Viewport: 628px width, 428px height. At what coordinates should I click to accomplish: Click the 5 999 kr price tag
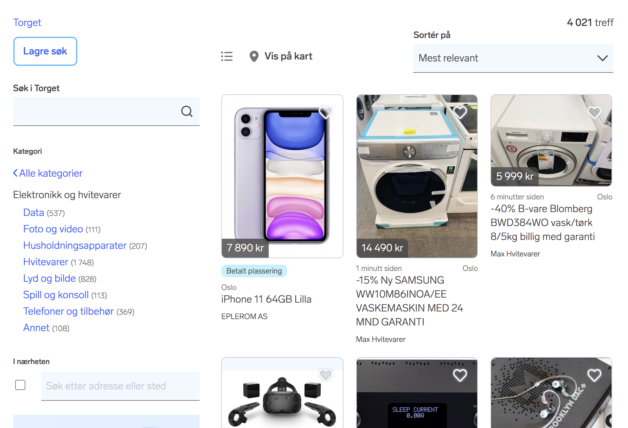click(x=515, y=176)
